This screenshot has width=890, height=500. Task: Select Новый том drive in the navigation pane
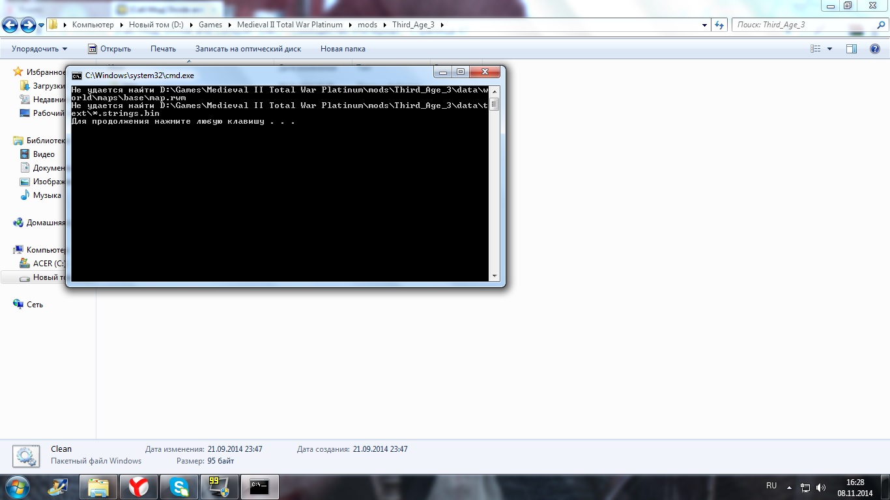pyautogui.click(x=43, y=277)
